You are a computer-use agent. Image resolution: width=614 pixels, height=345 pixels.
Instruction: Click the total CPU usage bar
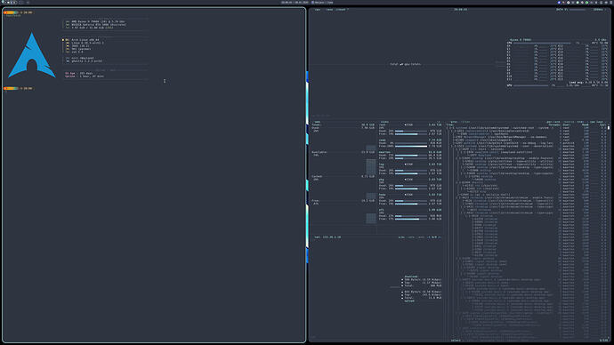(x=542, y=43)
